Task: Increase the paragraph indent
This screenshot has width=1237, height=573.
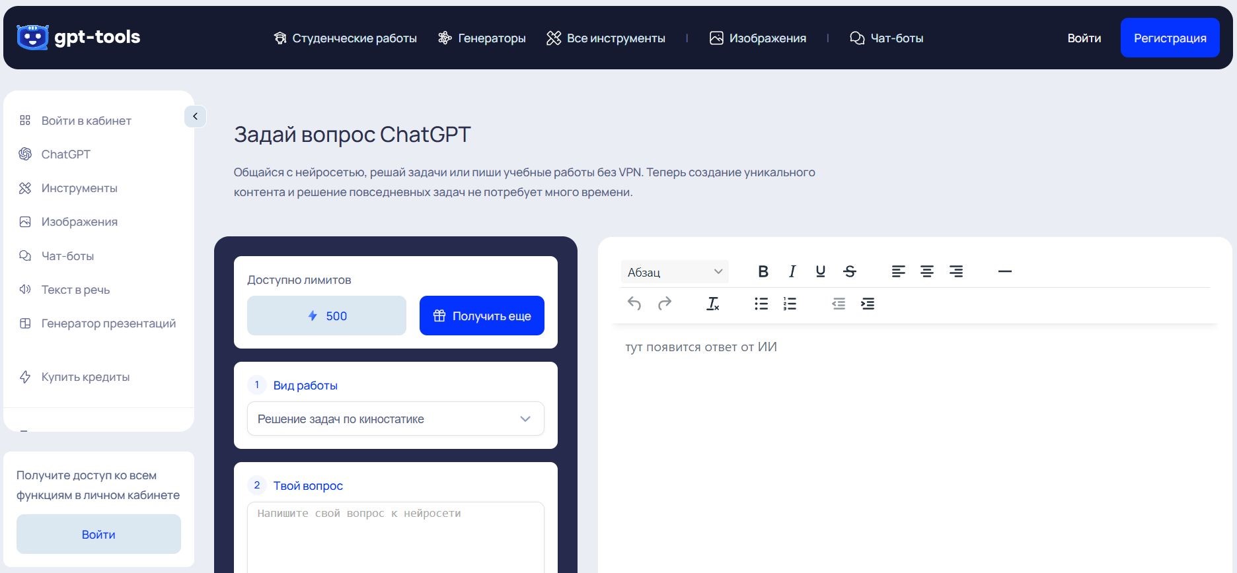Action: pyautogui.click(x=868, y=304)
